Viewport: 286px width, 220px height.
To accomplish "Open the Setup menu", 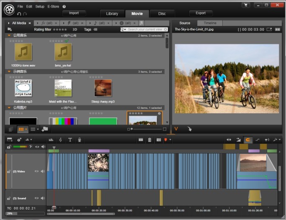I will click(40, 7).
